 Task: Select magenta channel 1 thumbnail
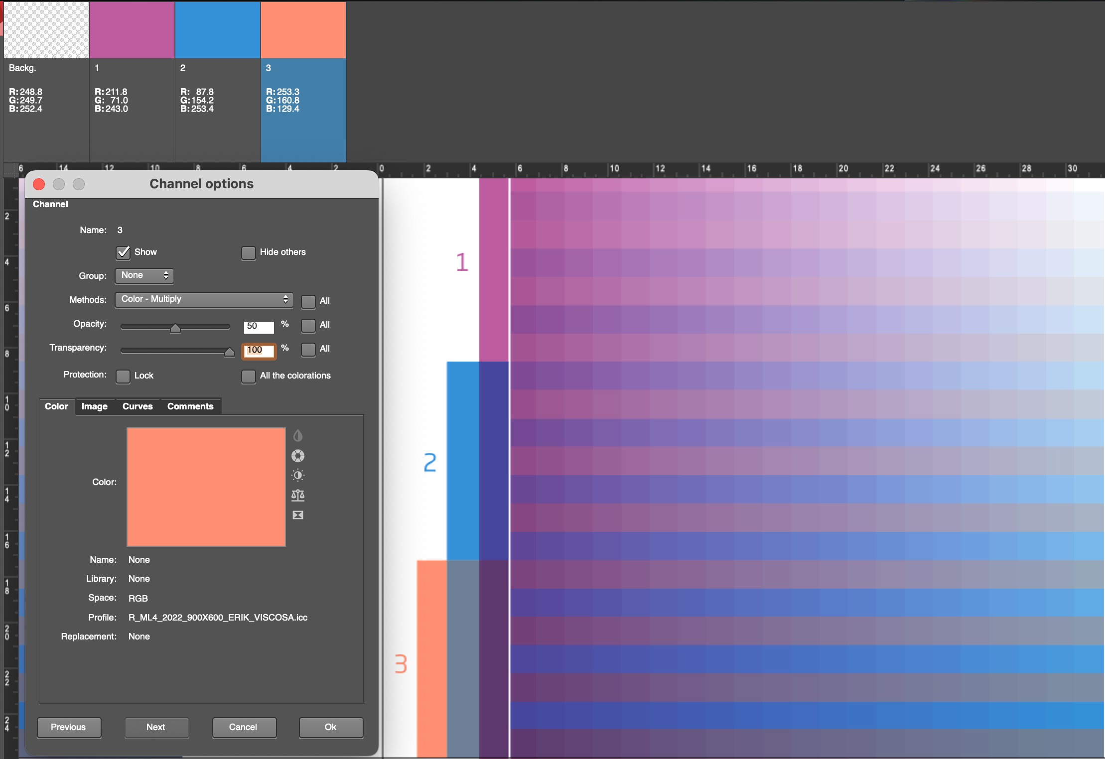tap(132, 30)
